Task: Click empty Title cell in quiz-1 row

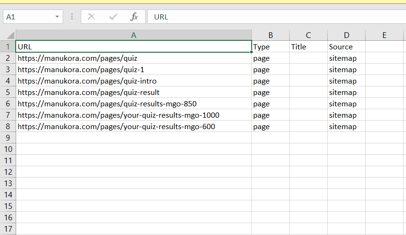Action: [308, 69]
